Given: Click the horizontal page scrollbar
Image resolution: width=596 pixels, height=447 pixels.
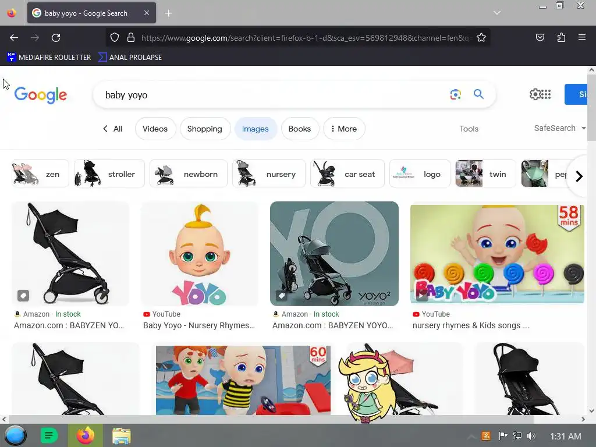Looking at the screenshot, I should pos(270,419).
